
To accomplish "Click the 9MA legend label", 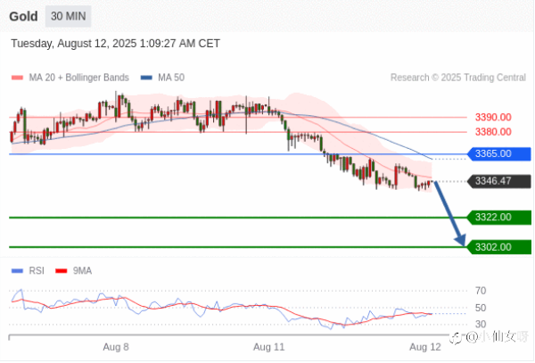I will 82,271.
